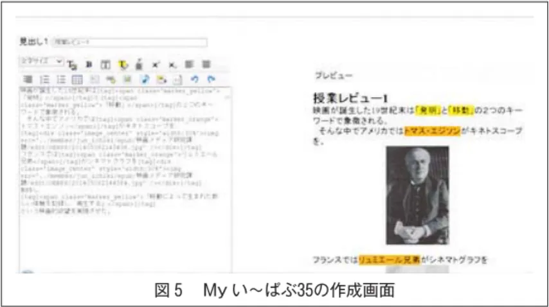Toggle bold formatting with the B icon

(89, 65)
